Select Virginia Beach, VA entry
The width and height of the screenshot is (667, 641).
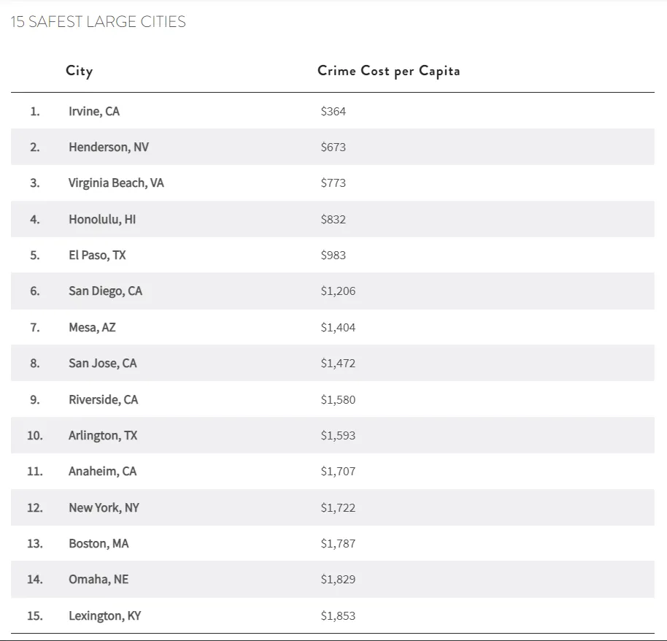point(116,183)
